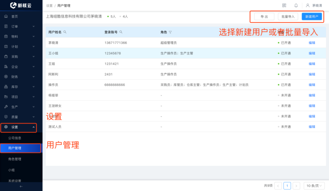Open 角色管理 submenu item
This screenshot has width=329, height=191.
click(x=15, y=159)
